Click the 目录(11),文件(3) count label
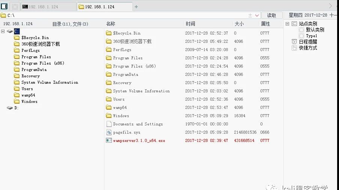 pos(70,24)
